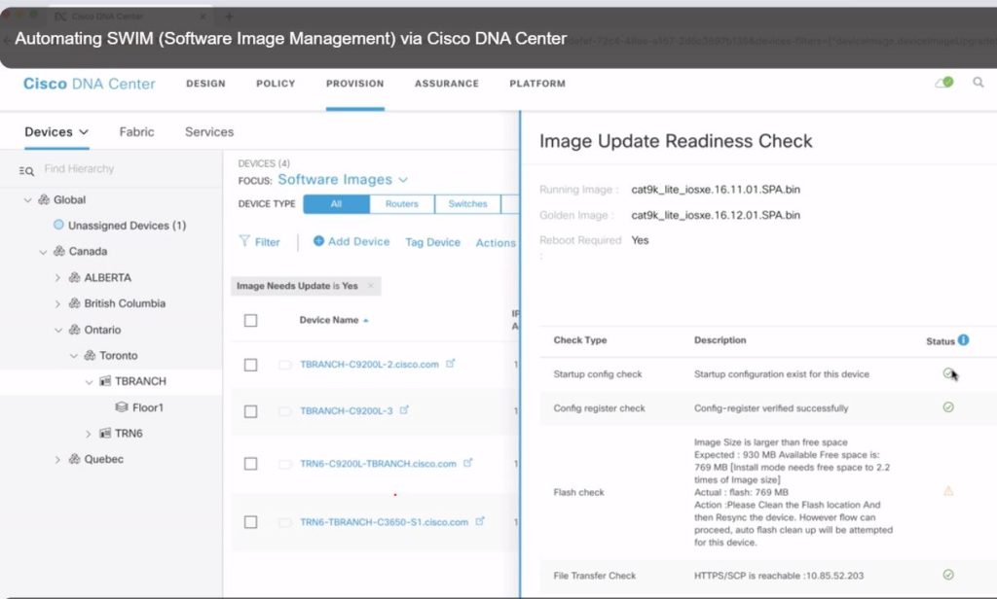This screenshot has height=599, width=997.
Task: Click the Filter funnel icon
Action: (x=243, y=242)
